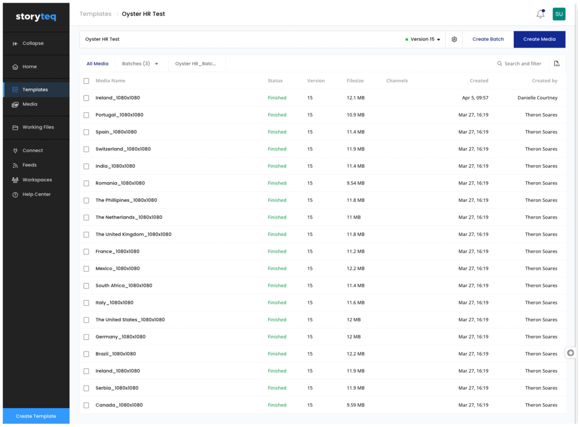Switch to the All Media tab
Screen dimensions: 580x427
98,64
